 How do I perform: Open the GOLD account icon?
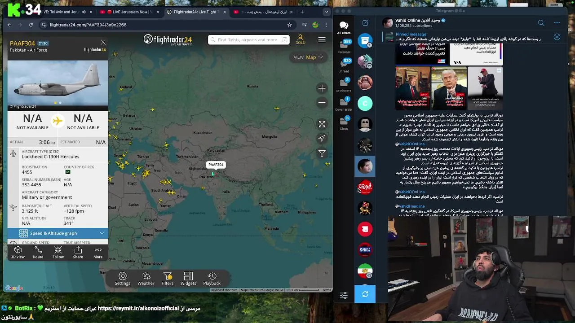[x=300, y=39]
